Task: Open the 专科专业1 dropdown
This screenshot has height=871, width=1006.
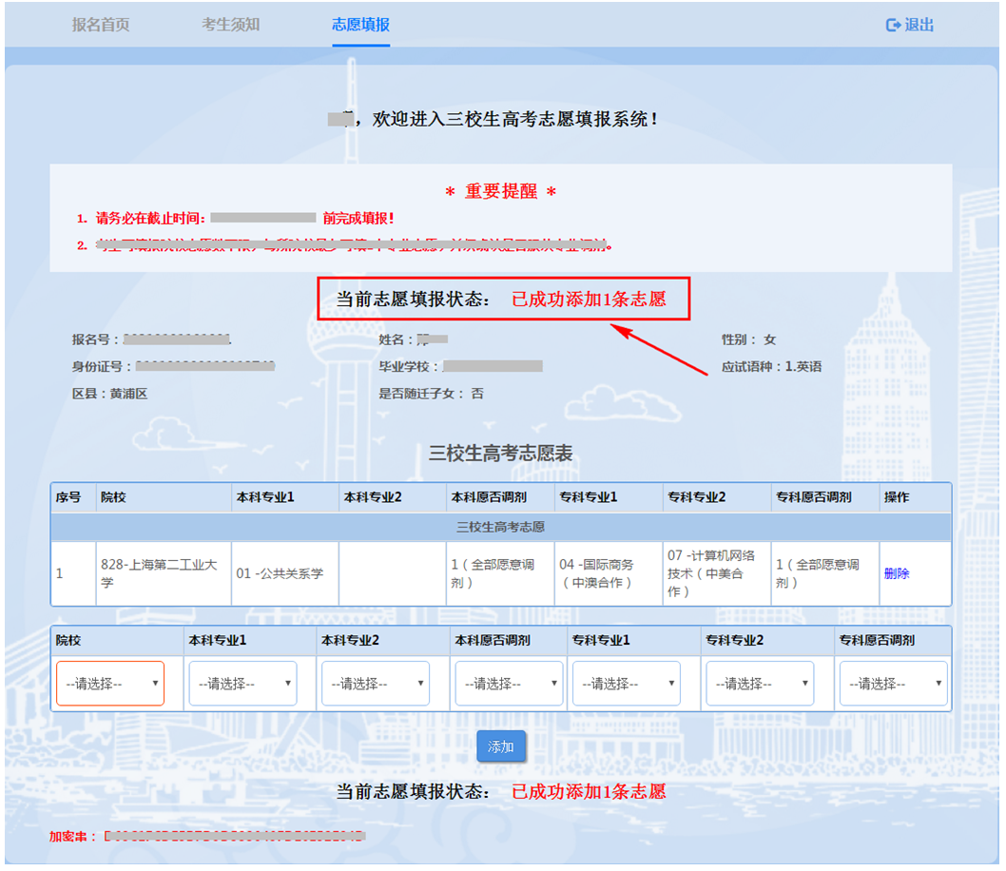Action: (627, 684)
